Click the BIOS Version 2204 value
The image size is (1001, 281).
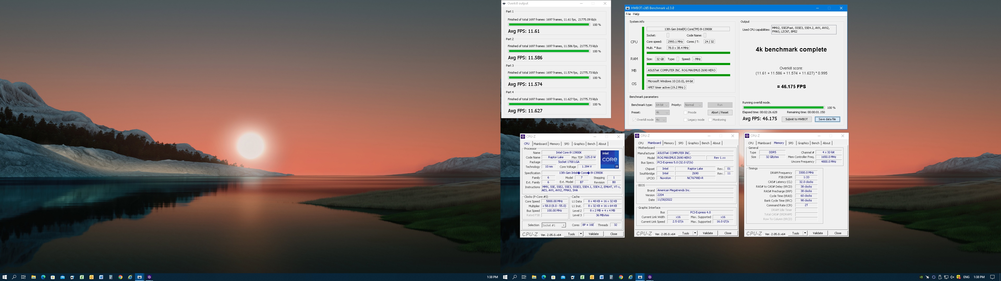(x=695, y=195)
